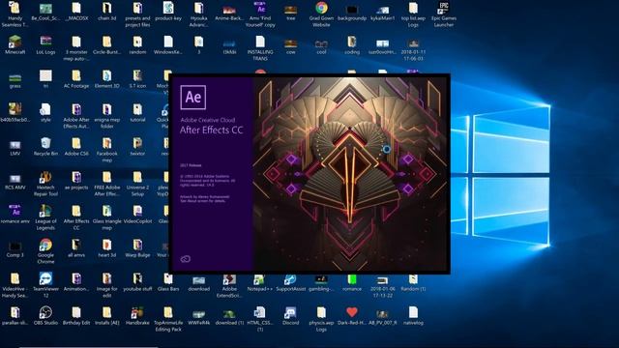Open the Element 3D desktop item

click(x=106, y=78)
